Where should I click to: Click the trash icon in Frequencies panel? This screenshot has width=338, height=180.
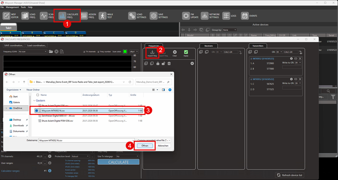(x=169, y=64)
